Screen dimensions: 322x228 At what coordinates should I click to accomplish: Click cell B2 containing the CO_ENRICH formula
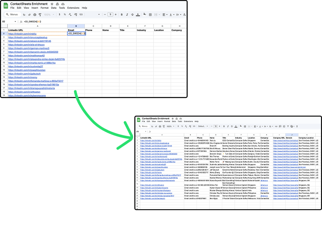click(76, 34)
